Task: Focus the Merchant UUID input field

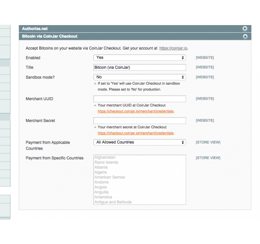Action: (140, 99)
